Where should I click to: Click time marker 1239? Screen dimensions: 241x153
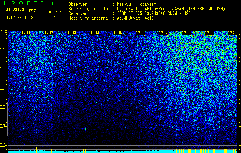(x=209, y=33)
